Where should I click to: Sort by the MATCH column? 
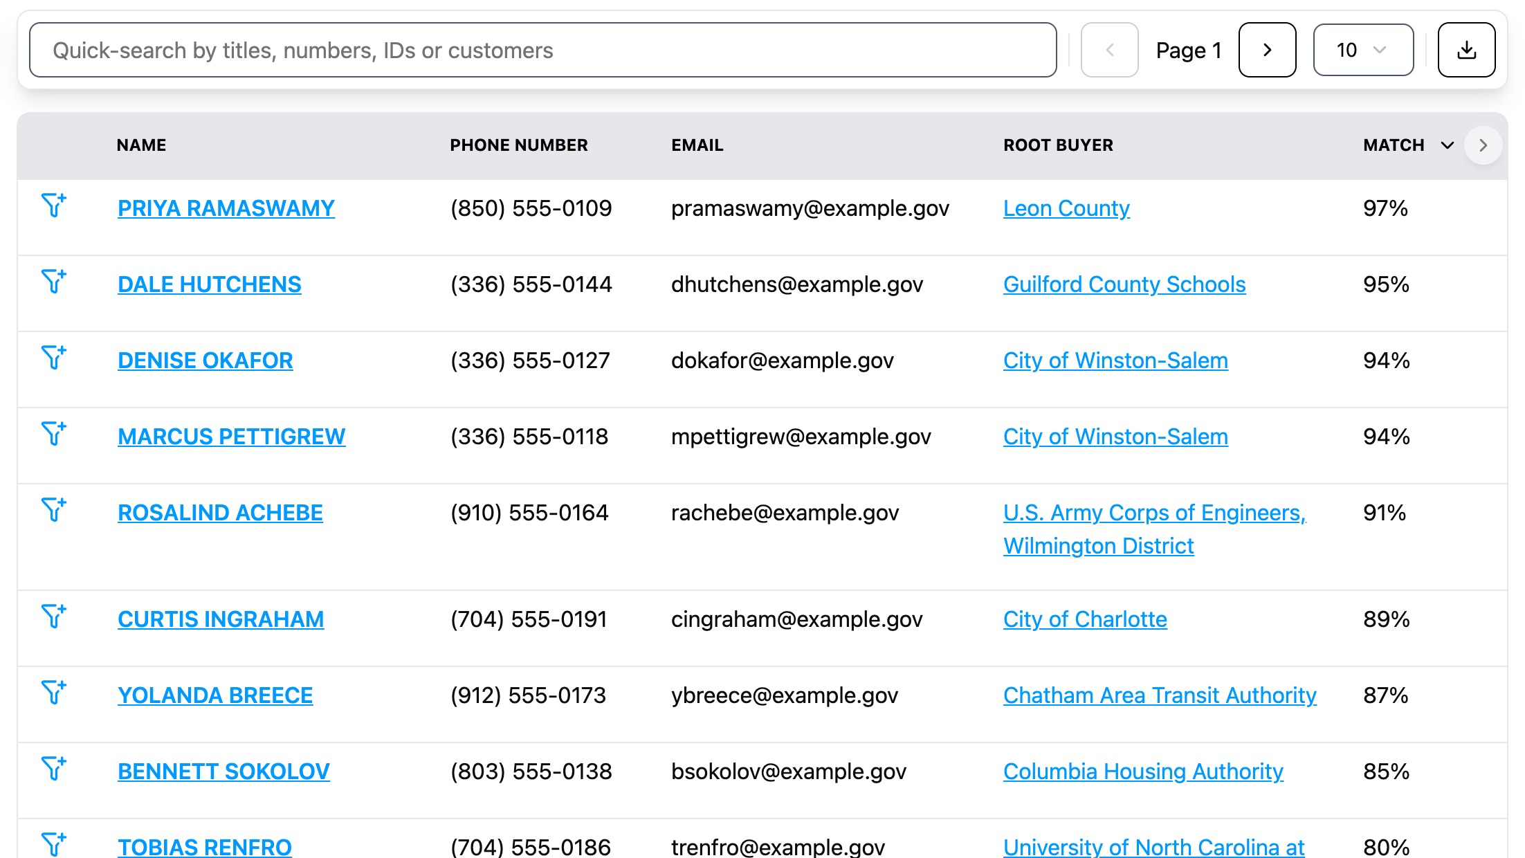pyautogui.click(x=1408, y=145)
